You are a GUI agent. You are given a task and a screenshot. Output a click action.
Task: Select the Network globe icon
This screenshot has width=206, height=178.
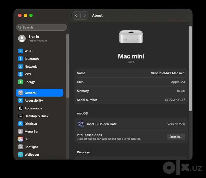(x=20, y=66)
